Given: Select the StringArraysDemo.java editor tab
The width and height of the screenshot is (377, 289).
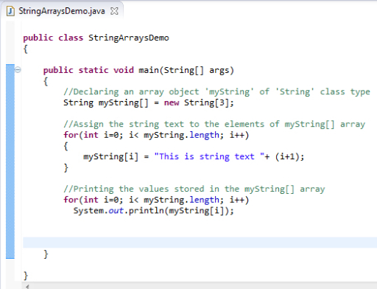Looking at the screenshot, I should [x=62, y=11].
